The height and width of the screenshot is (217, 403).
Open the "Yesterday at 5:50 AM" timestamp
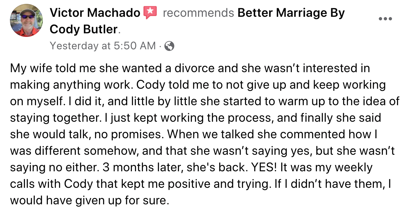click(x=103, y=46)
